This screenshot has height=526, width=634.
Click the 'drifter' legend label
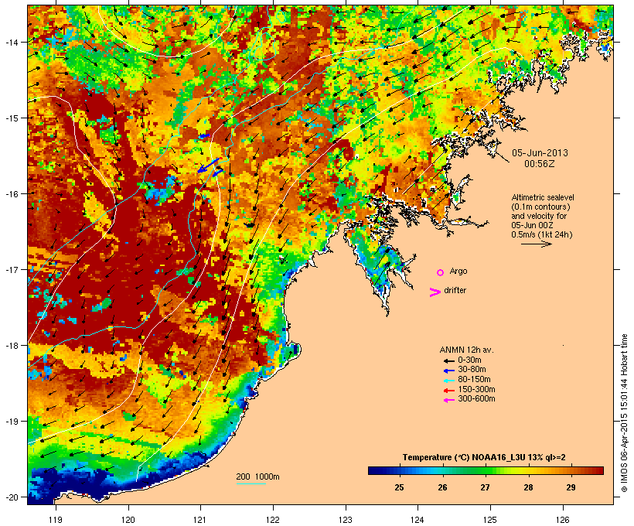pos(455,290)
